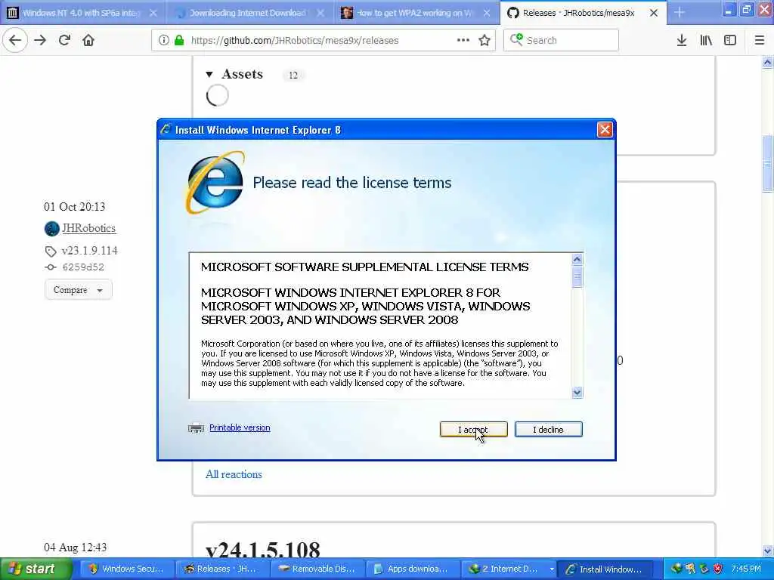Viewport: 774px width, 580px height.
Task: Open a new tab with the plus button
Action: [x=680, y=13]
